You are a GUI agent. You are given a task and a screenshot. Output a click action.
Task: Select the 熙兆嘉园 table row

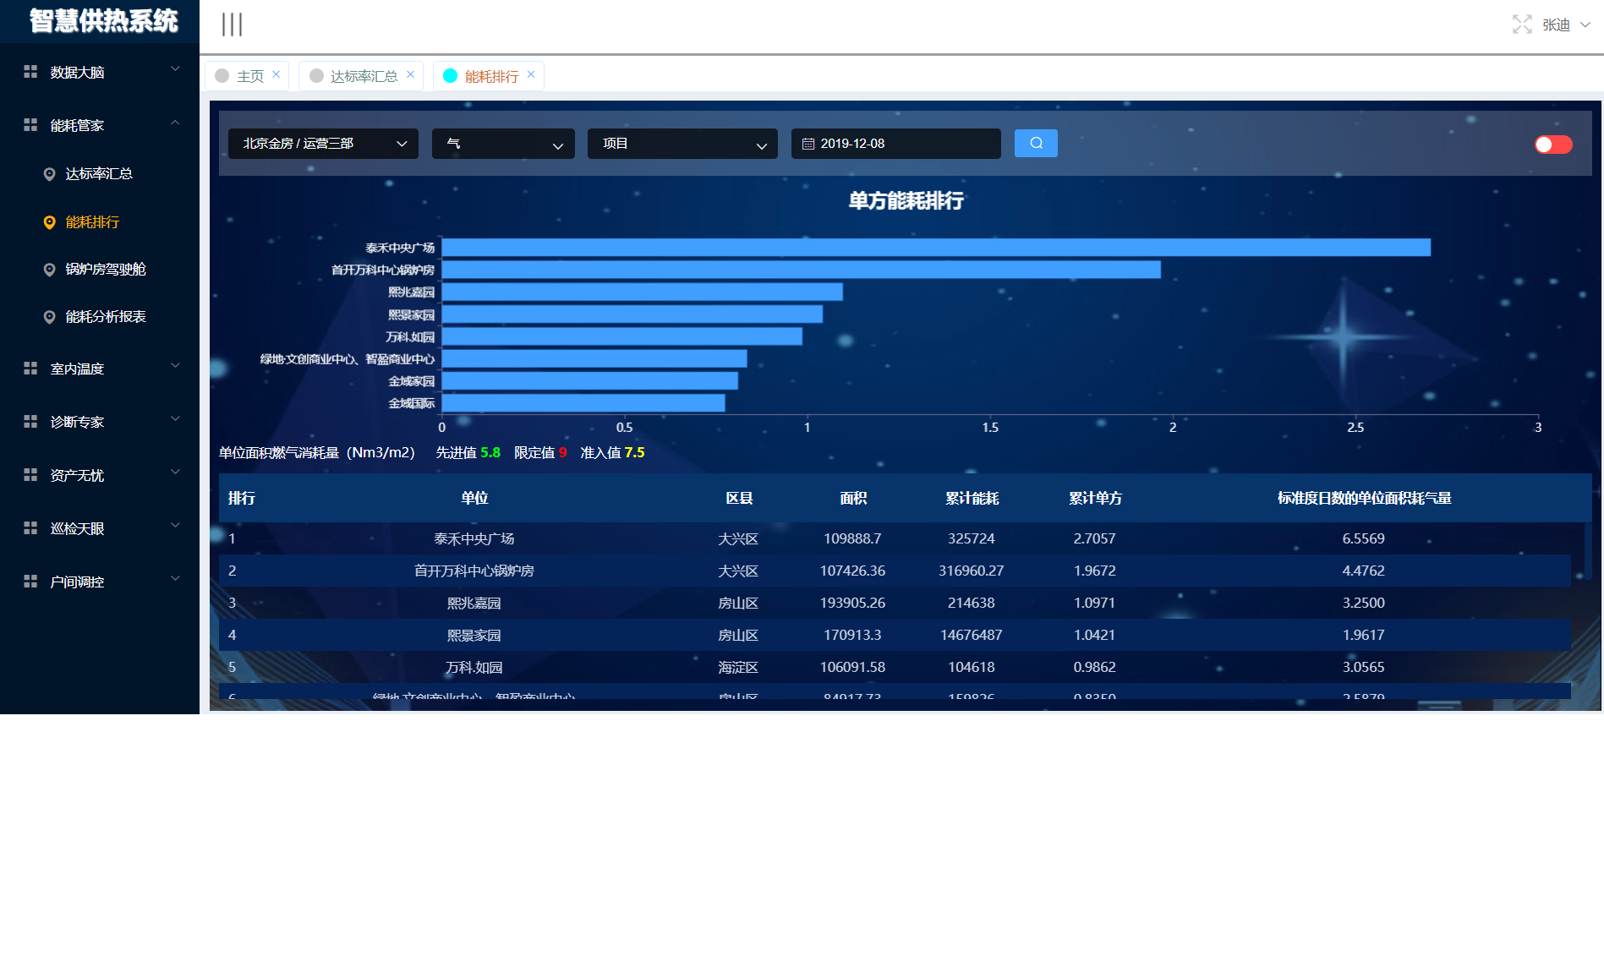point(474,603)
